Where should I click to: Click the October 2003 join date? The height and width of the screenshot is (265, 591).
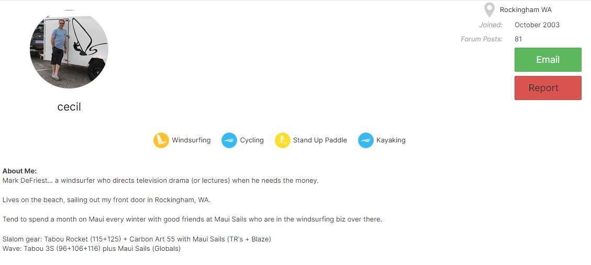pyautogui.click(x=537, y=25)
